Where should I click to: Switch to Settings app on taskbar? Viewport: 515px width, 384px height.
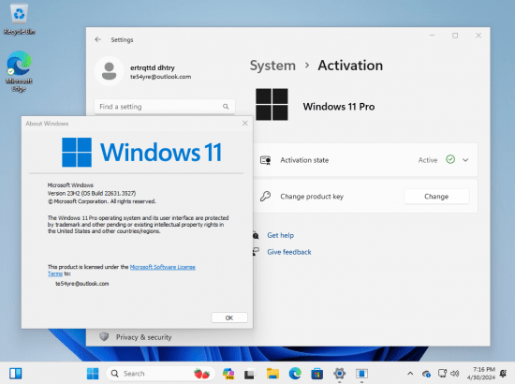click(x=339, y=374)
